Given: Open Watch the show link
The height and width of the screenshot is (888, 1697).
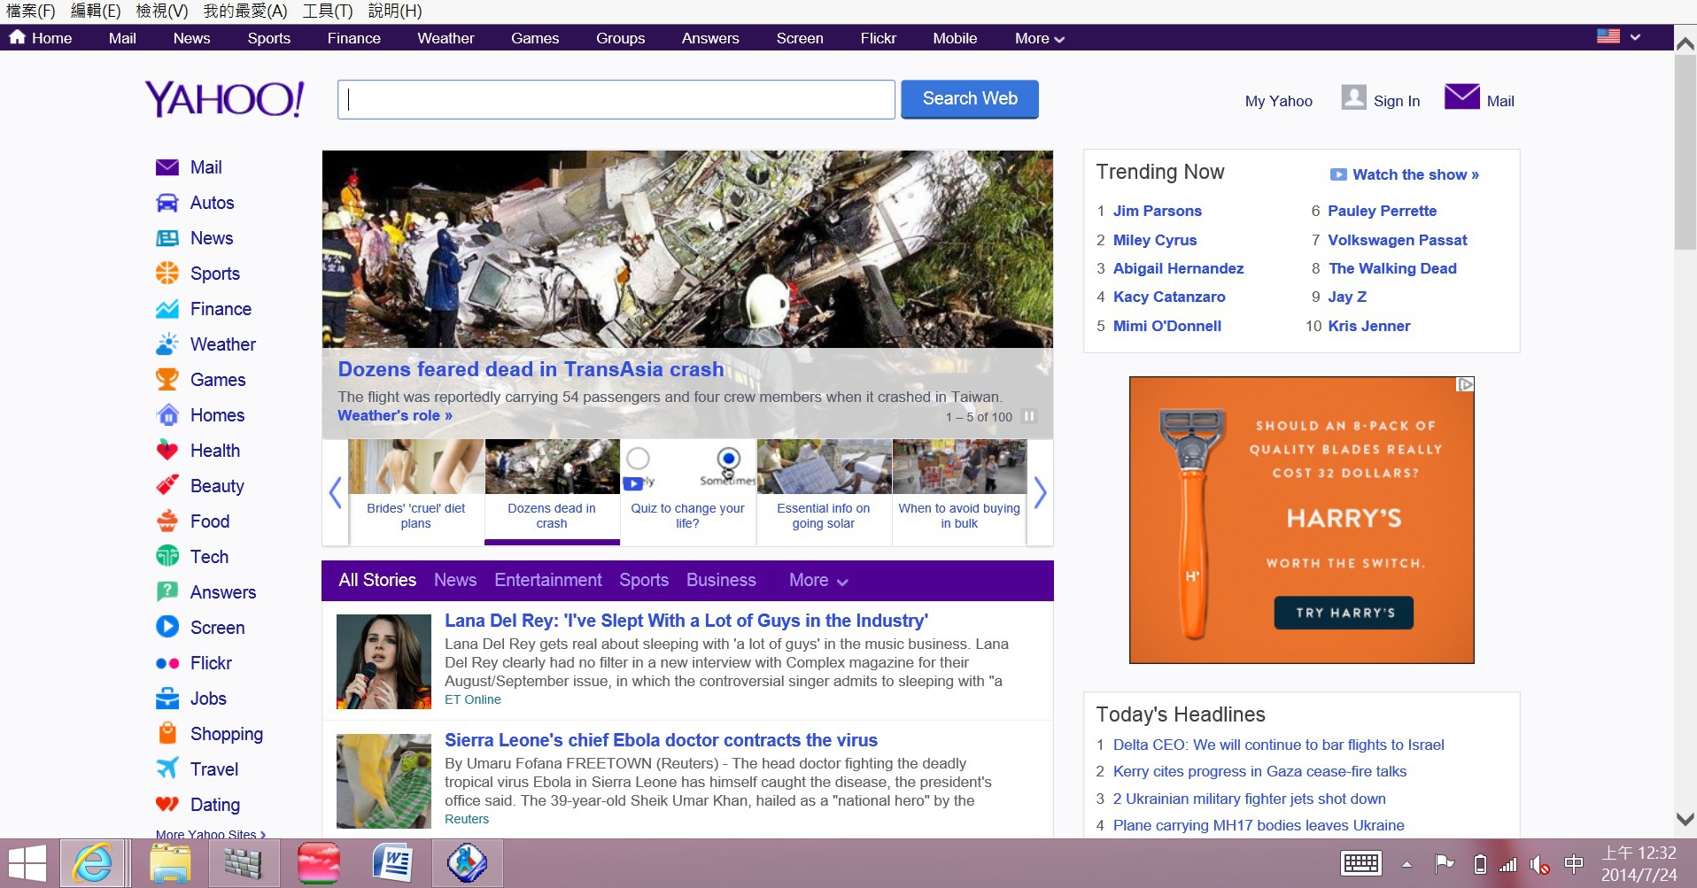Looking at the screenshot, I should pos(1406,174).
